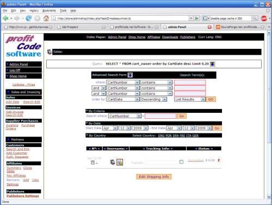Open the Add Sale link
272x205 pixels.
[13, 102]
